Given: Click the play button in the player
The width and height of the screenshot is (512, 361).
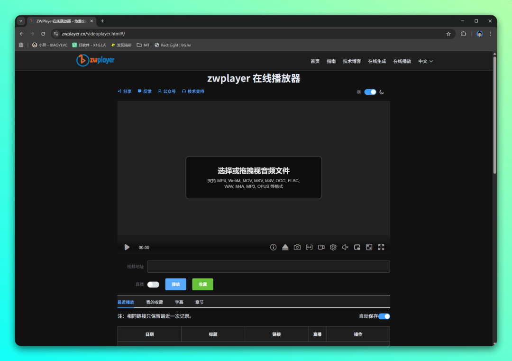Looking at the screenshot, I should pos(127,247).
